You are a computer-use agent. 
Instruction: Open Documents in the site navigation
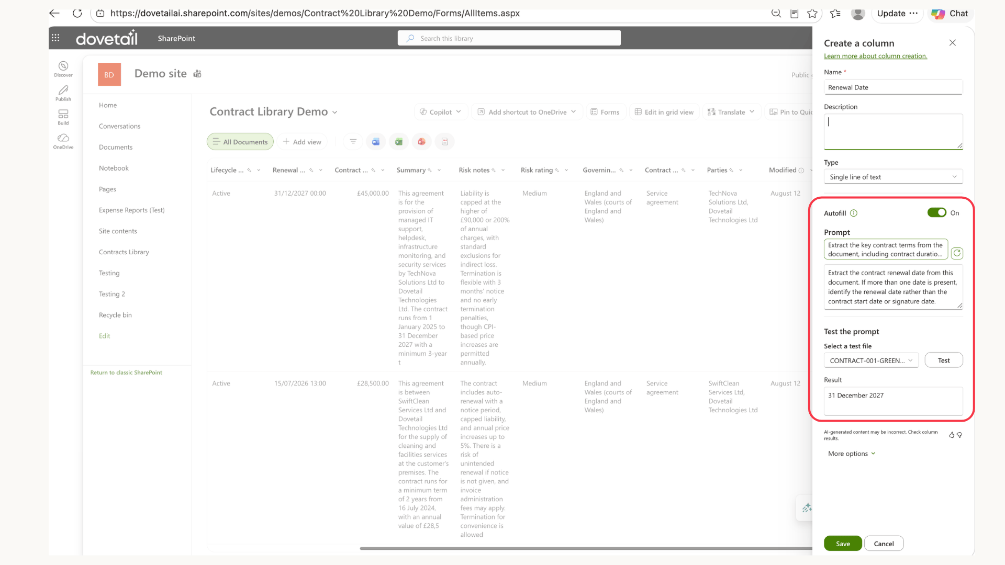click(116, 147)
